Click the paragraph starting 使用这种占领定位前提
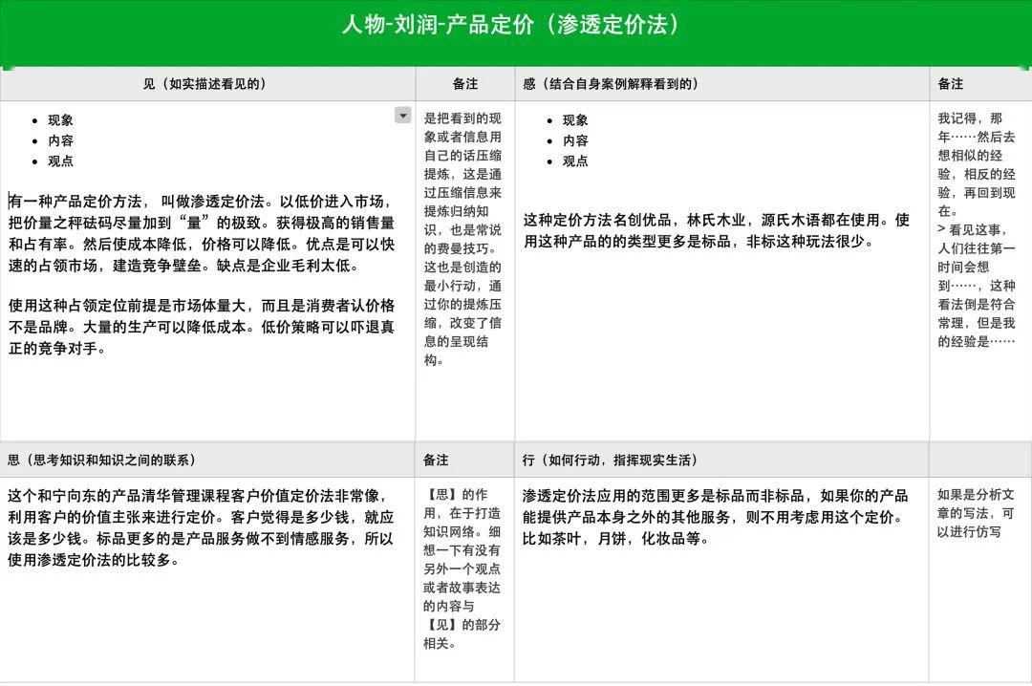 [x=202, y=327]
